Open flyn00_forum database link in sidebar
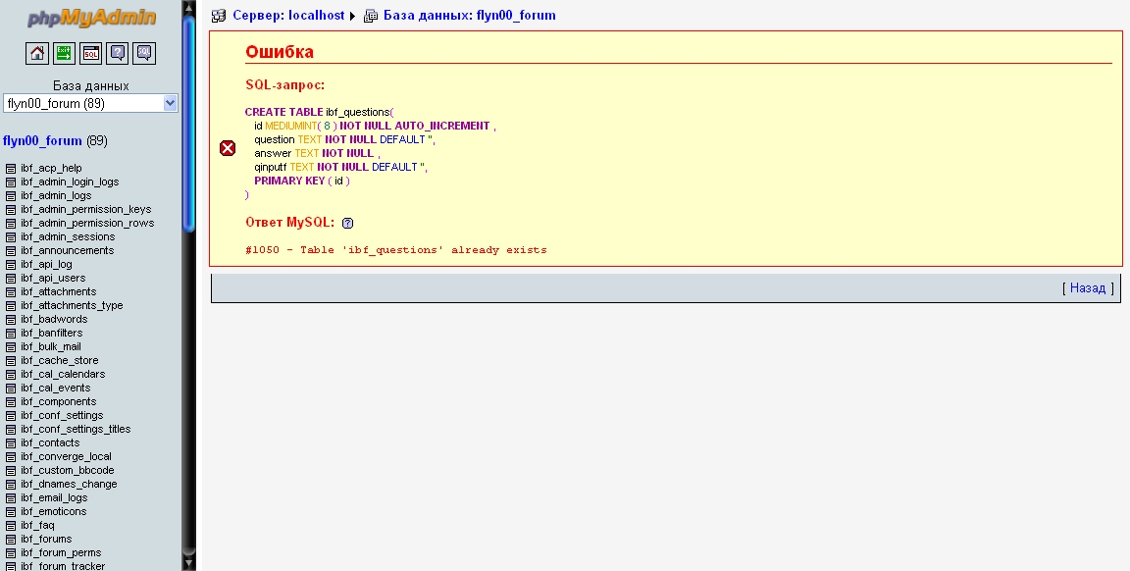Screen dimensions: 1130x571 click(x=42, y=141)
